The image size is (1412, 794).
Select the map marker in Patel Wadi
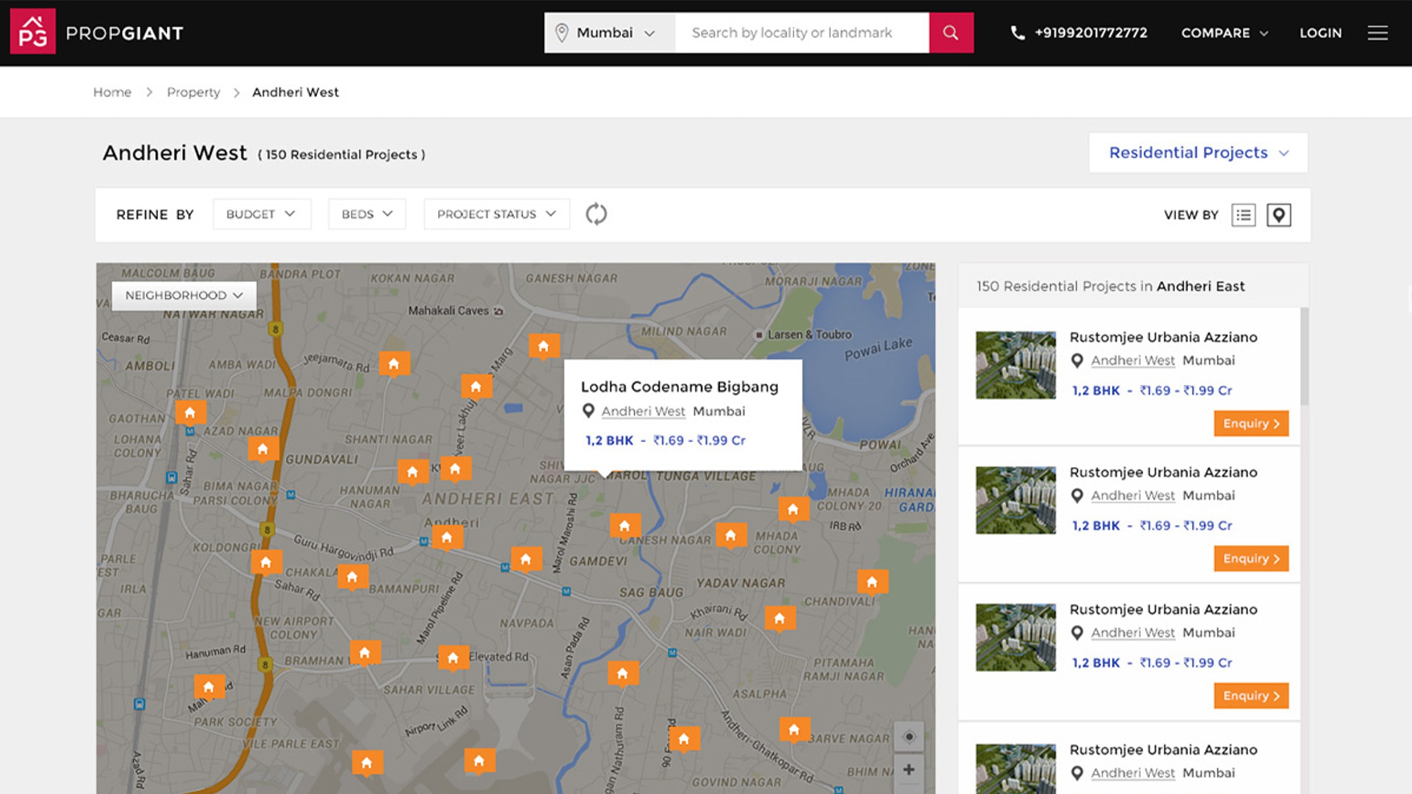click(x=190, y=413)
